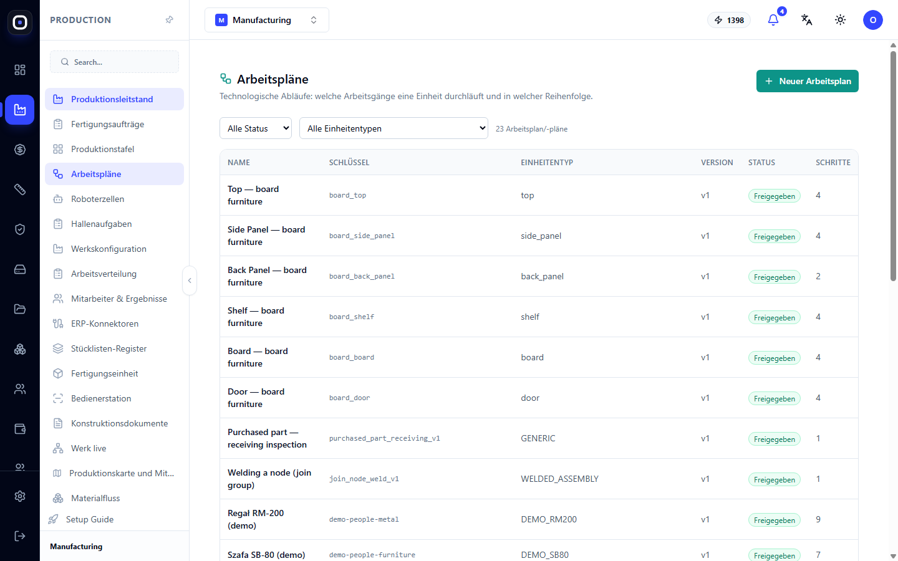Click the WELDED_ASSEMBLY unit type cell
898x561 pixels.
[559, 479]
